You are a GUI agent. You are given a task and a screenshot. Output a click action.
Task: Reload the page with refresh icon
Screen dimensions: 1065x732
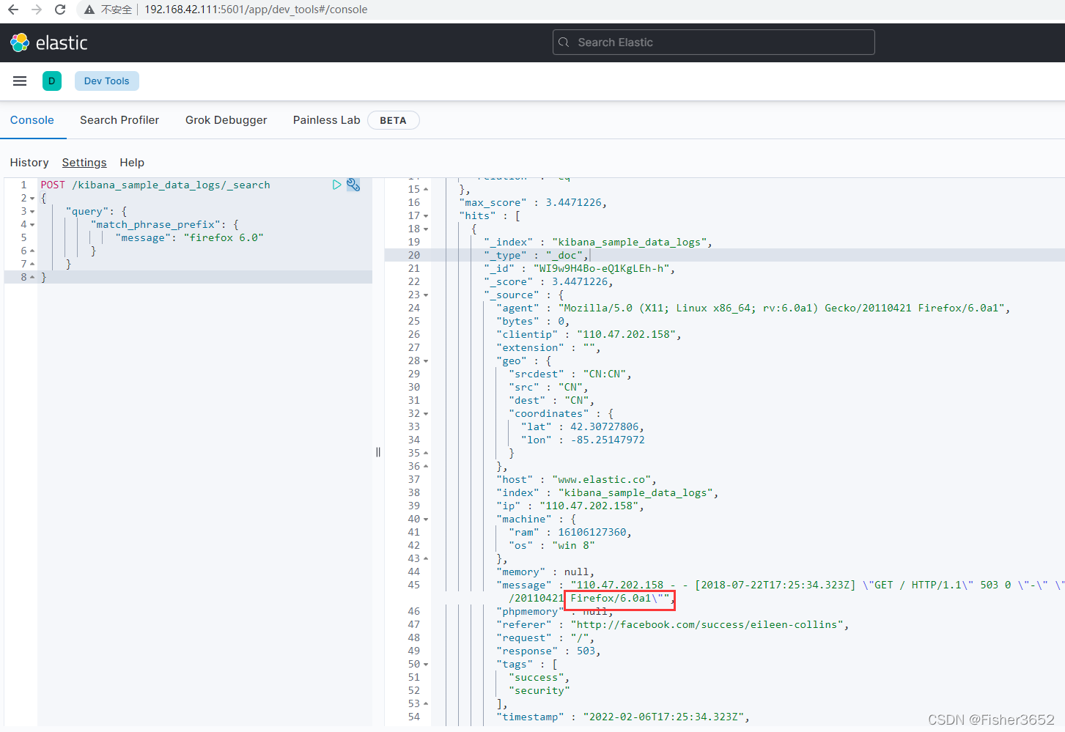tap(60, 10)
